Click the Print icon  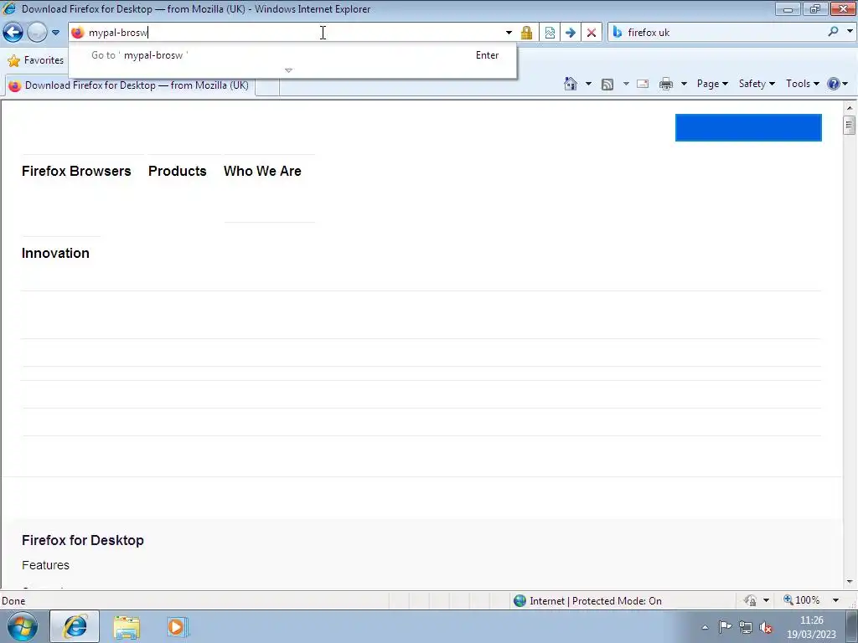(666, 85)
